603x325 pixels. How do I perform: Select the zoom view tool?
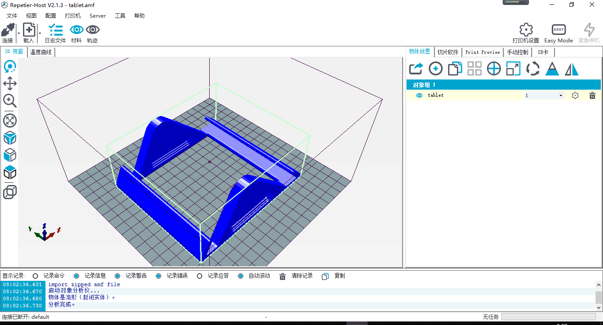tap(10, 101)
